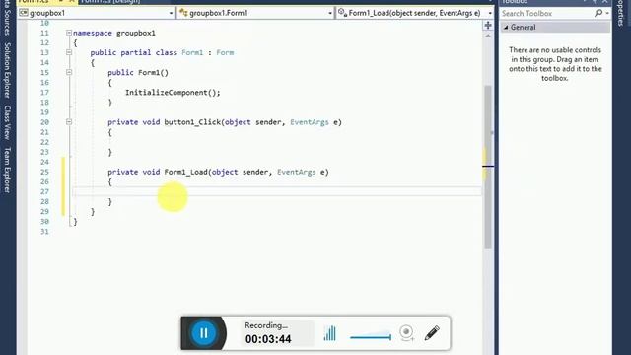Click the Form base class name
631x355 pixels.
pyautogui.click(x=225, y=52)
